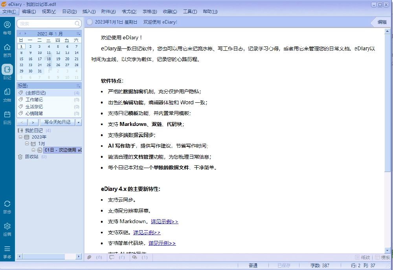Collapse the 01日 diary entry node

pos(33,150)
